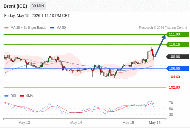Click the May 14 date axis label
The image size is (190, 128).
(x=76, y=123)
